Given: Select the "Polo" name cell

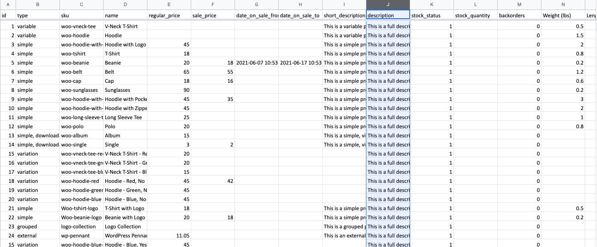Looking at the screenshot, I should click(x=125, y=127).
